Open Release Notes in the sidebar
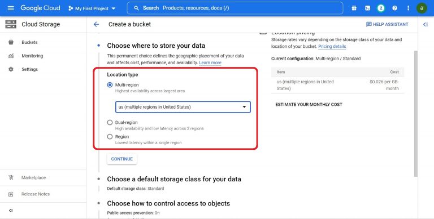Image resolution: width=434 pixels, height=219 pixels. [36, 194]
